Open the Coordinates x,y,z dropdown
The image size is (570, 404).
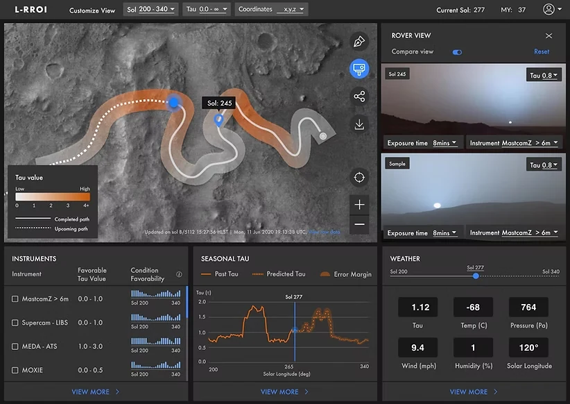[271, 10]
